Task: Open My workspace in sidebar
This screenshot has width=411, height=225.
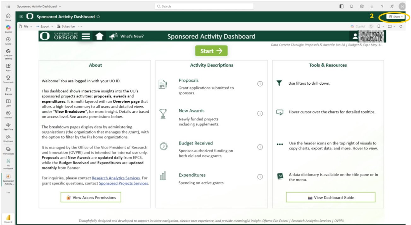Action: [8, 164]
